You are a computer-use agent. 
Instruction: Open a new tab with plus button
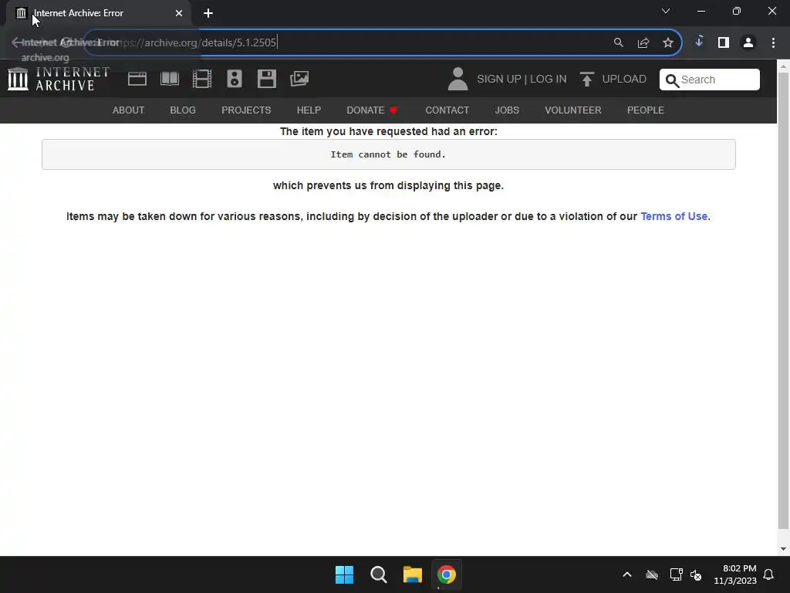point(208,13)
